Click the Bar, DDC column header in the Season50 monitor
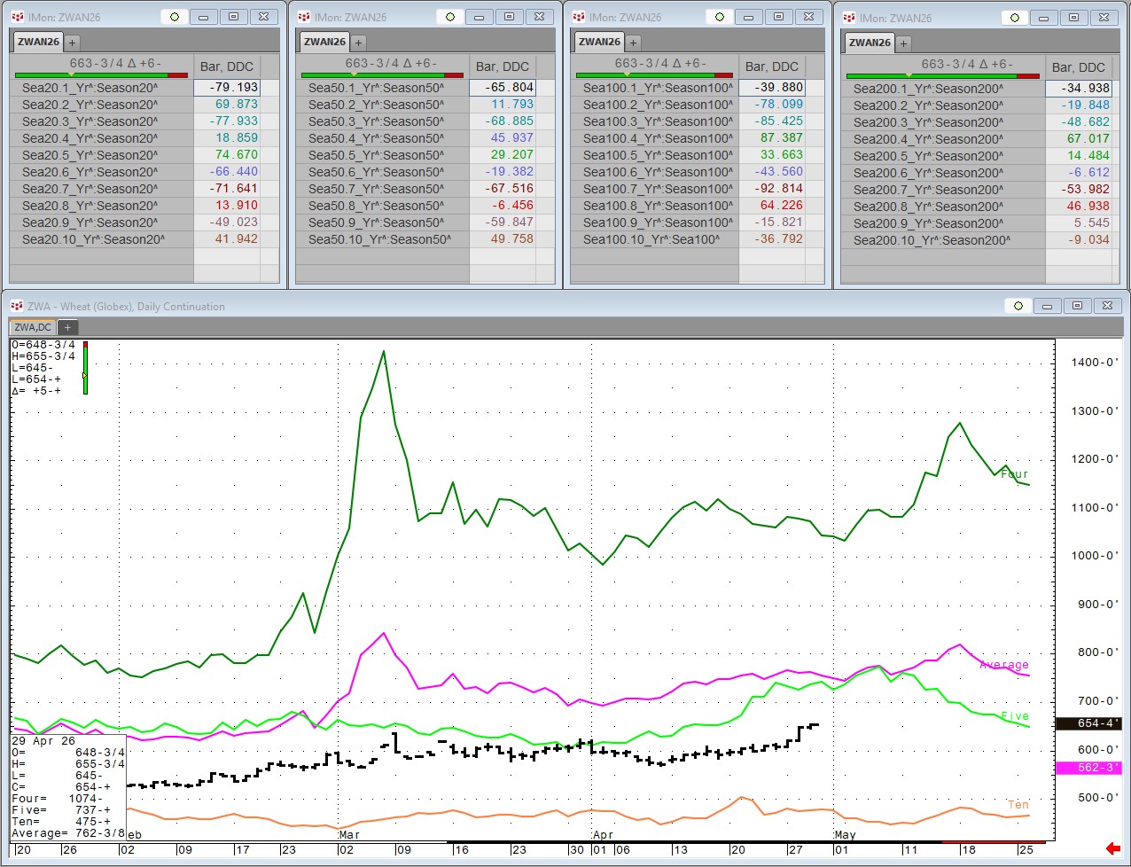This screenshot has width=1131, height=867. pos(502,66)
